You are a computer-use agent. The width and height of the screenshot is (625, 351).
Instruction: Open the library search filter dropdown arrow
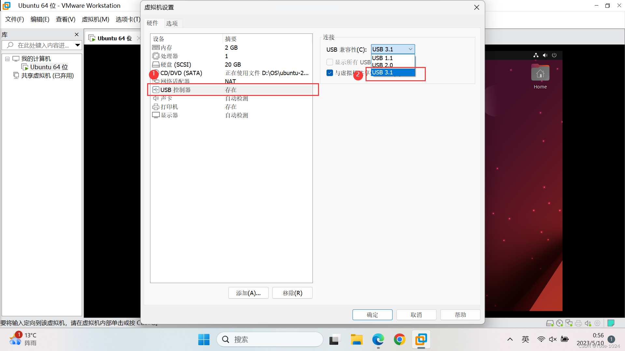pyautogui.click(x=77, y=45)
